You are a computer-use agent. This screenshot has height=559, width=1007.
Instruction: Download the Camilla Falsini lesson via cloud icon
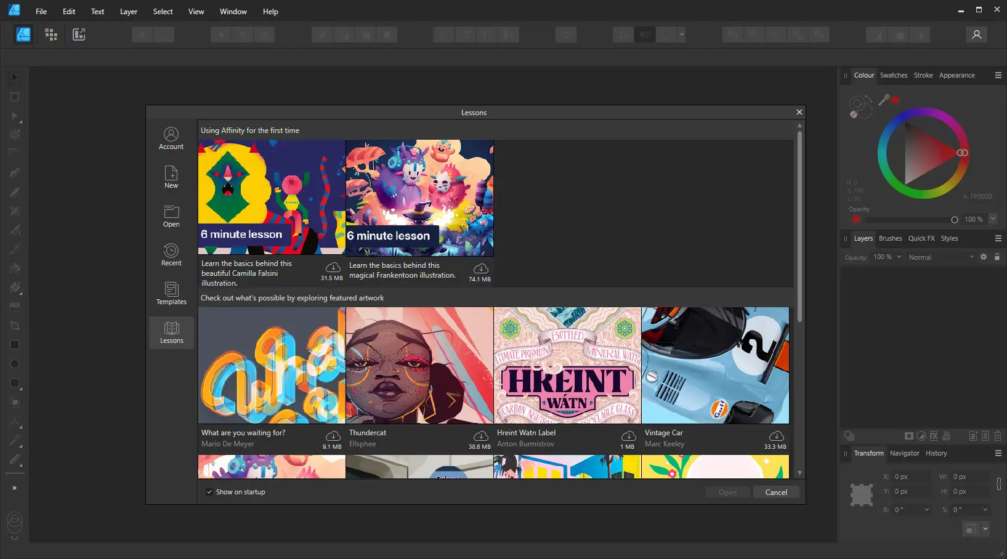pos(333,267)
